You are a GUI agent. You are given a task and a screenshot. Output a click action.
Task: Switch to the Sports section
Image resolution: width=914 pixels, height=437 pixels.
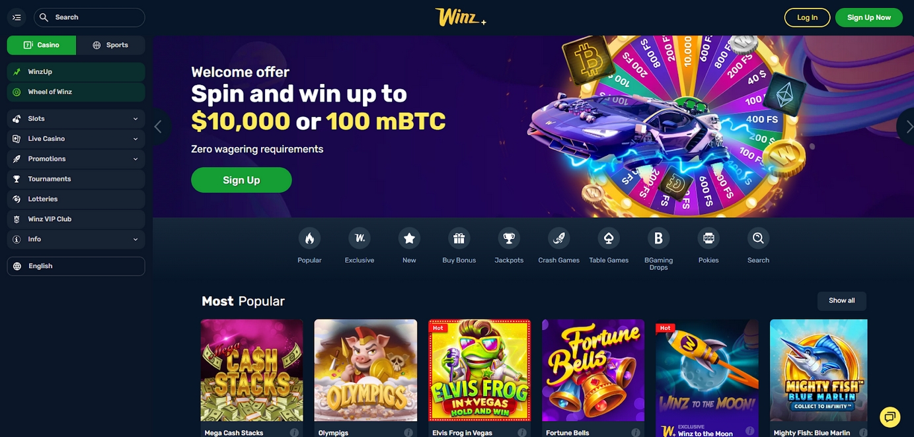110,45
